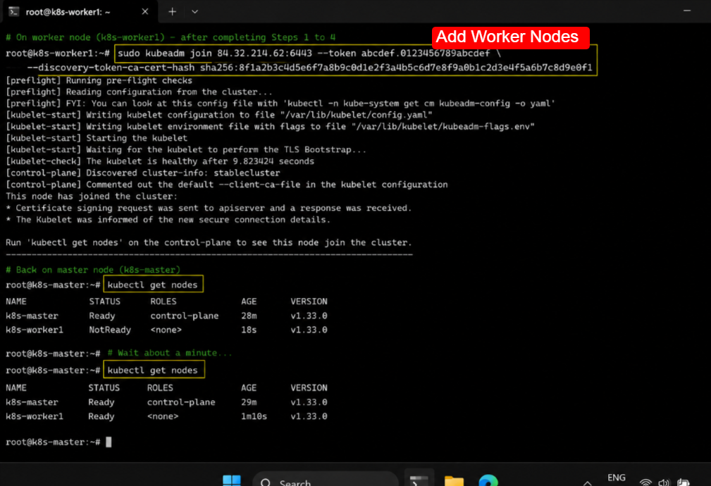Select the root@k8s-worker1 terminal tab

[80, 12]
